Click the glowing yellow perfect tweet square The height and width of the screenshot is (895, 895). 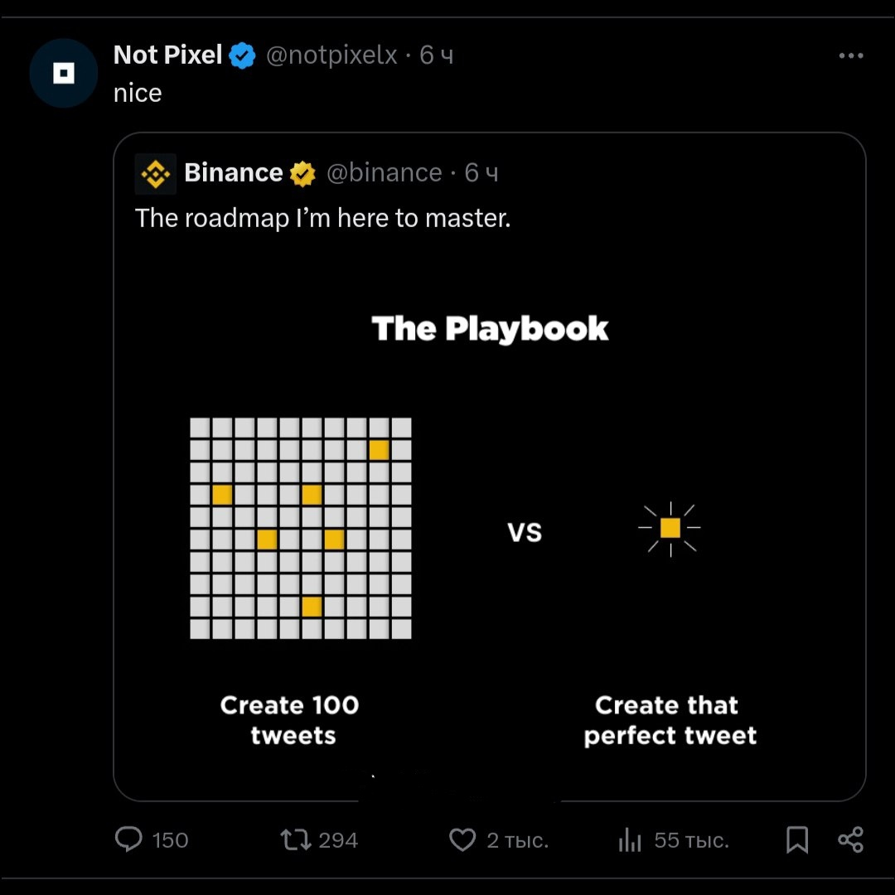tap(670, 528)
